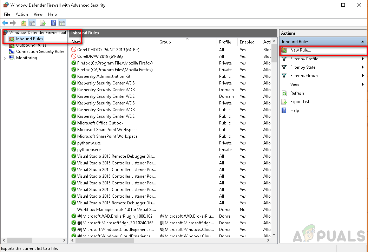The width and height of the screenshot is (368, 252).
Task: Open the File menu
Action: click(x=7, y=14)
